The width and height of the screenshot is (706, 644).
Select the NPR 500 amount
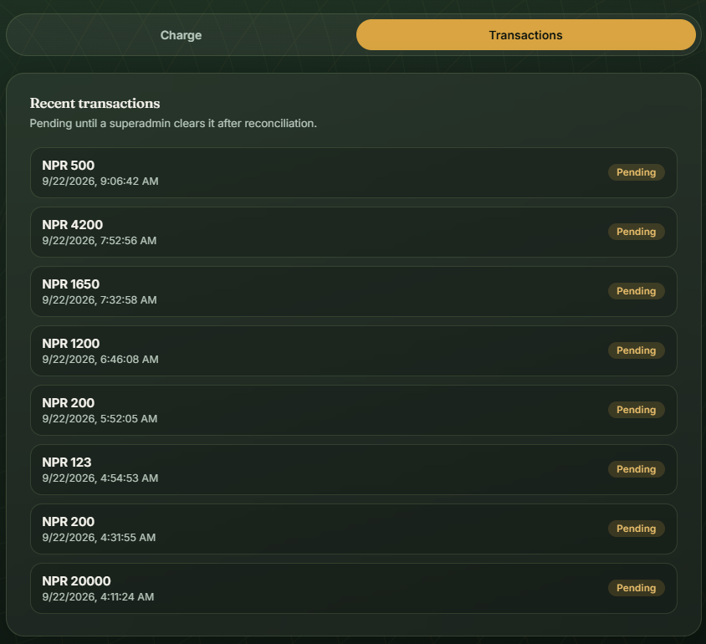[x=69, y=165]
